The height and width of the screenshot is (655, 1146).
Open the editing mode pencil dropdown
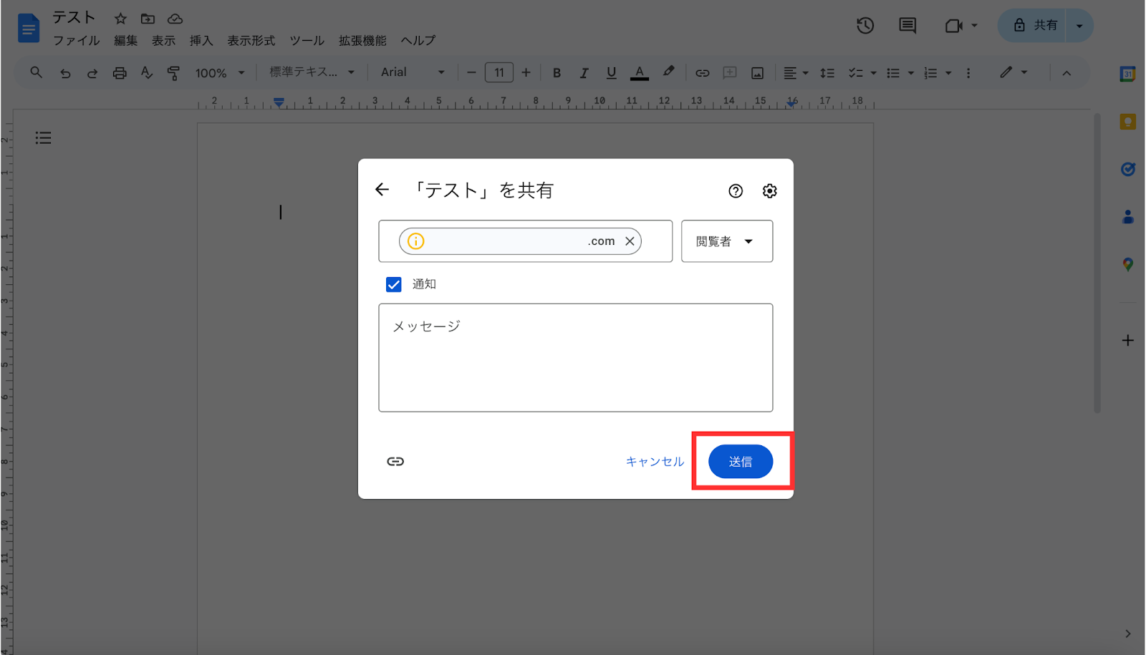pos(1013,72)
